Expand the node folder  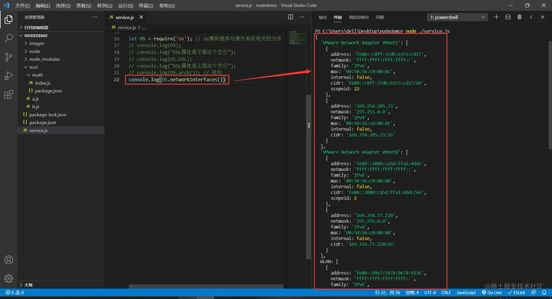coord(61,51)
